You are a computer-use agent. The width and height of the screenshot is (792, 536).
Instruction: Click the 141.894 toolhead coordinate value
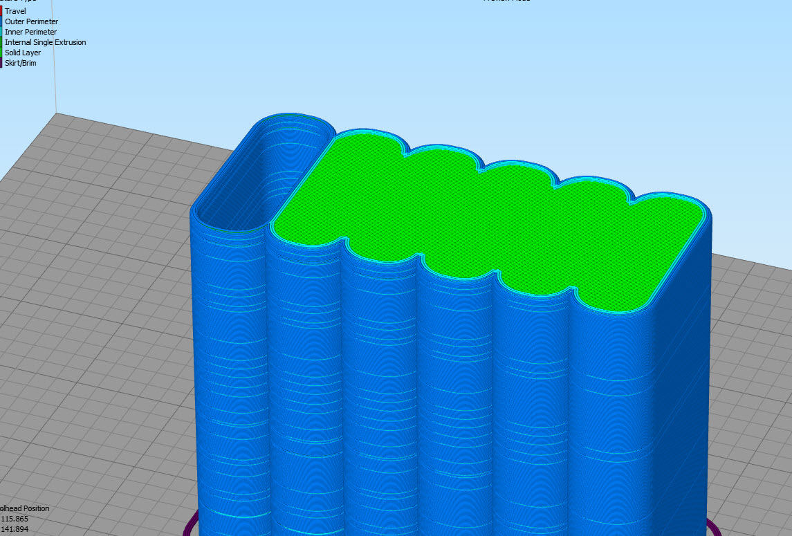(15, 530)
